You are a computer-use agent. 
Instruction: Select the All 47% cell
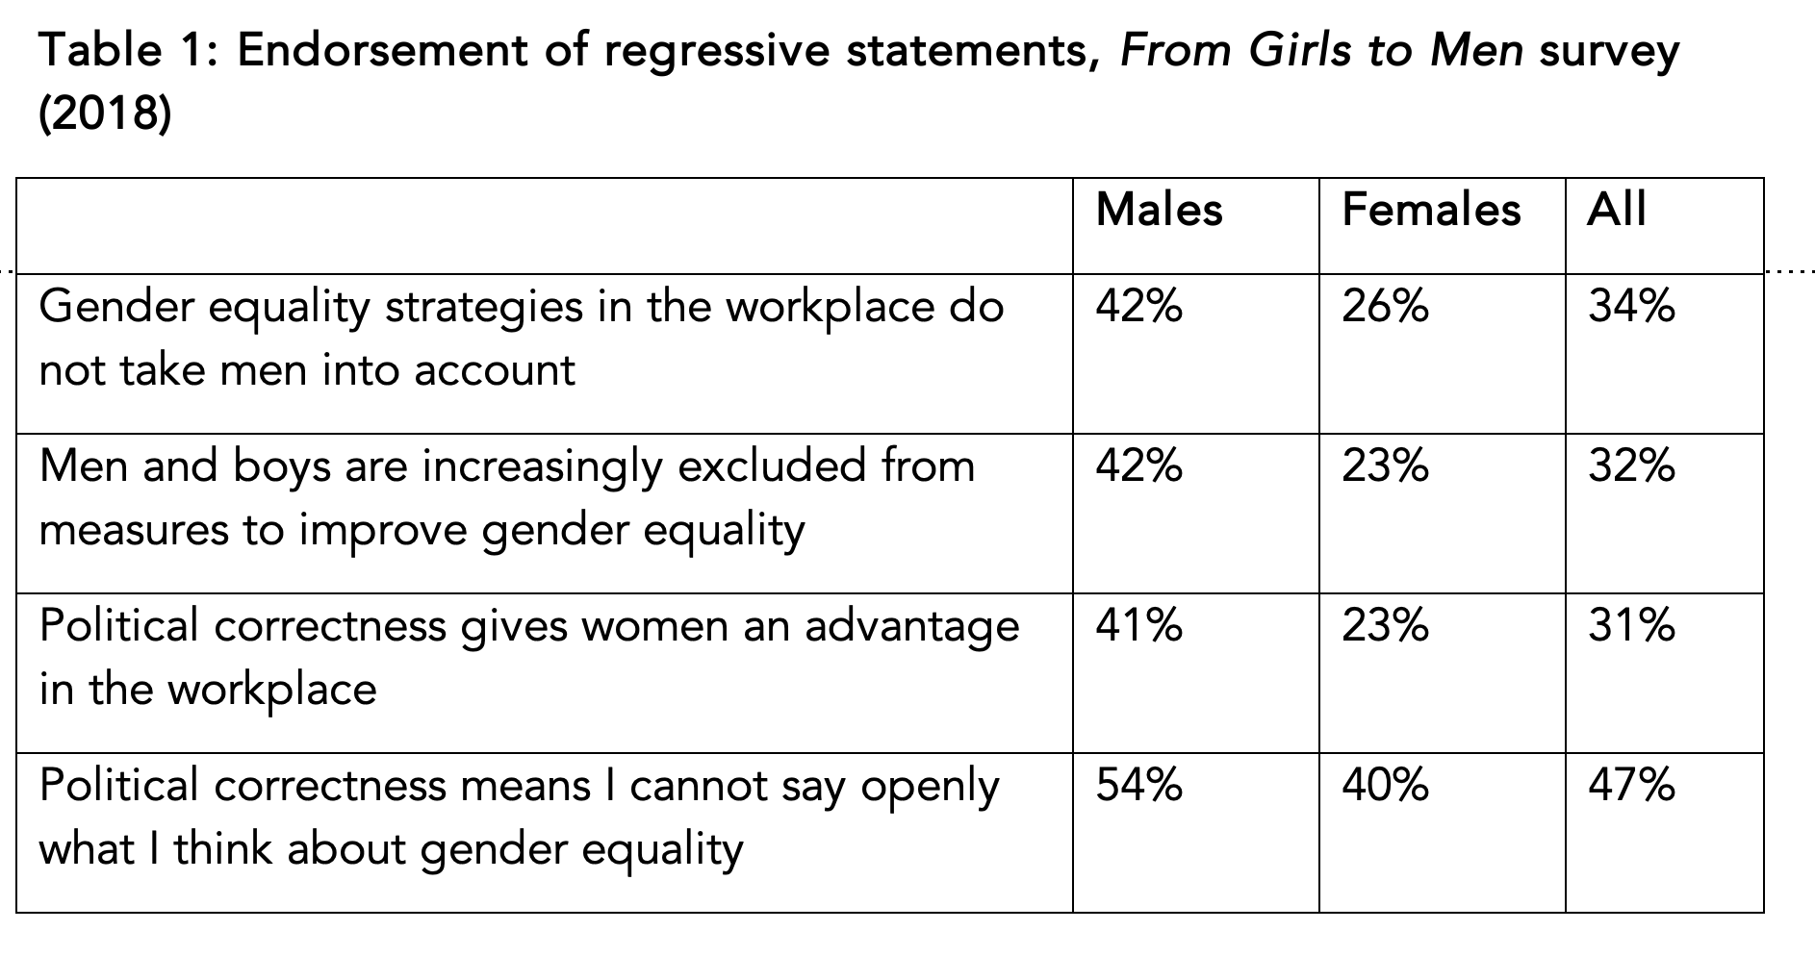coord(1631,787)
